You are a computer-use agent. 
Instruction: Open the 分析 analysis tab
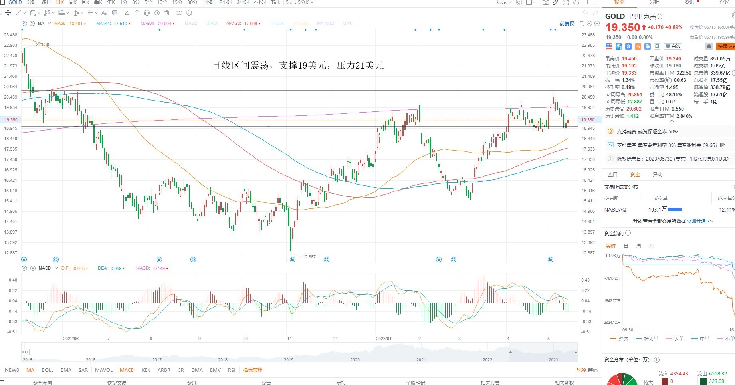(x=654, y=2)
